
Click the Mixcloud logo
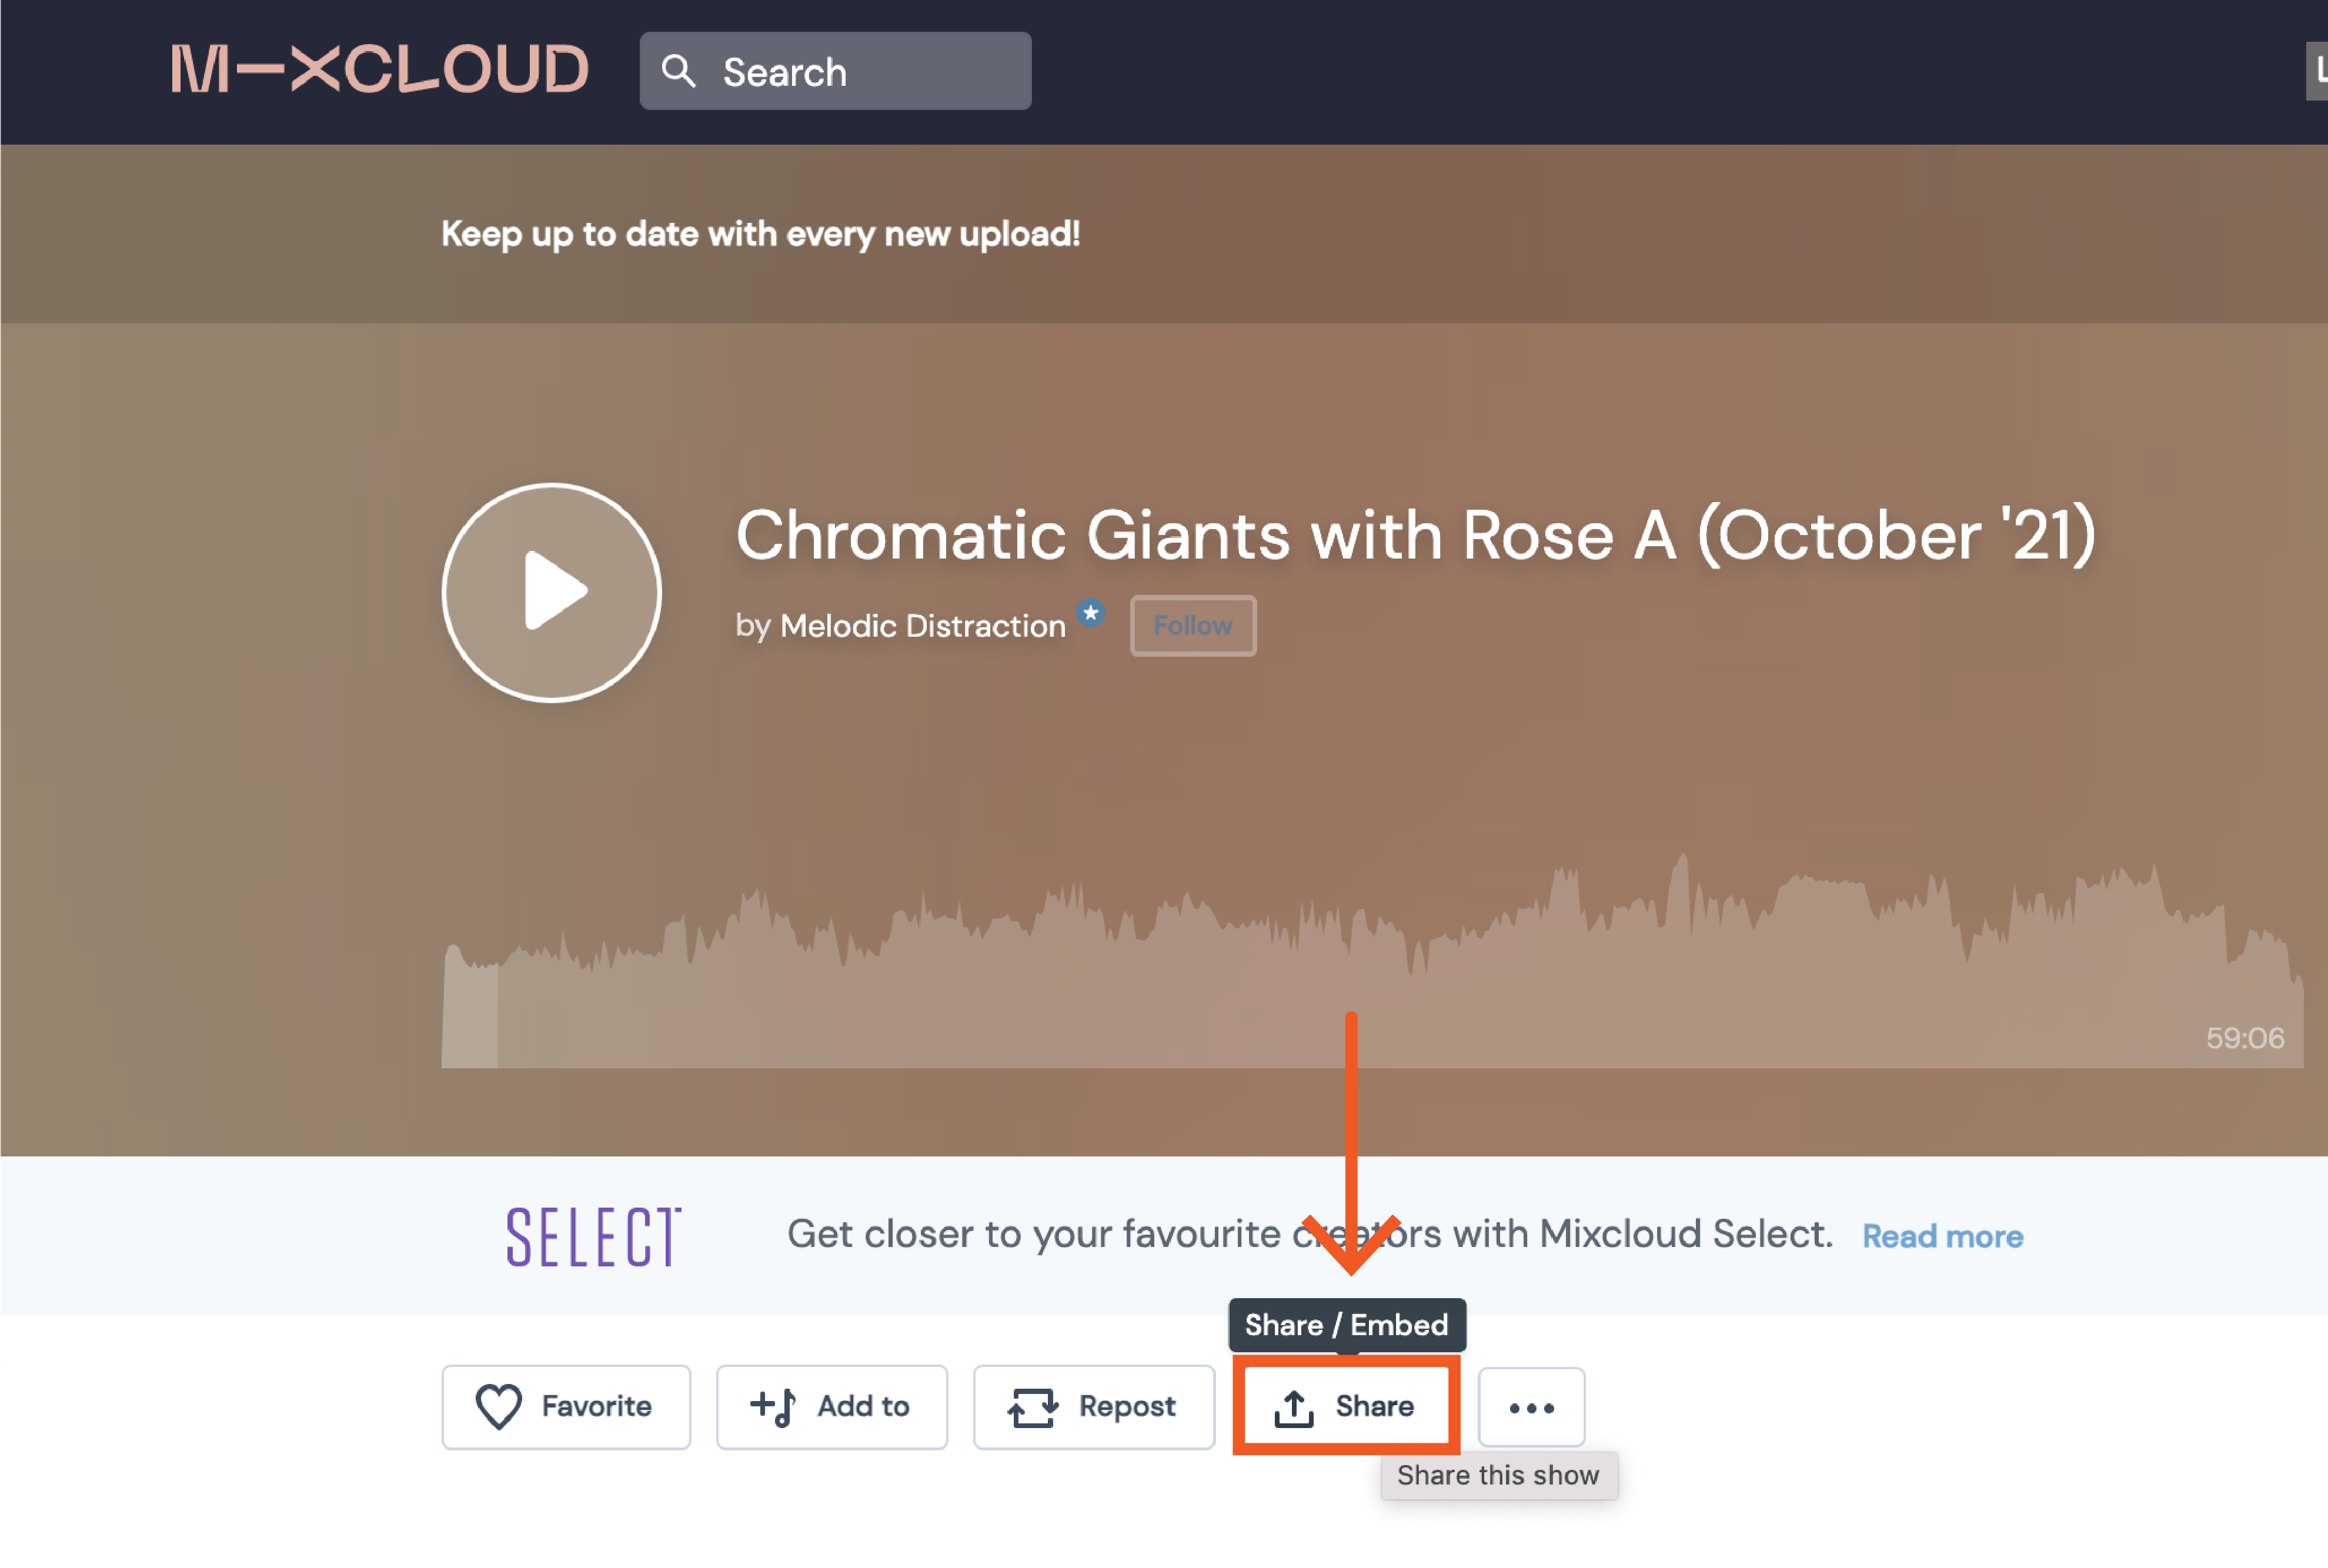[x=379, y=69]
